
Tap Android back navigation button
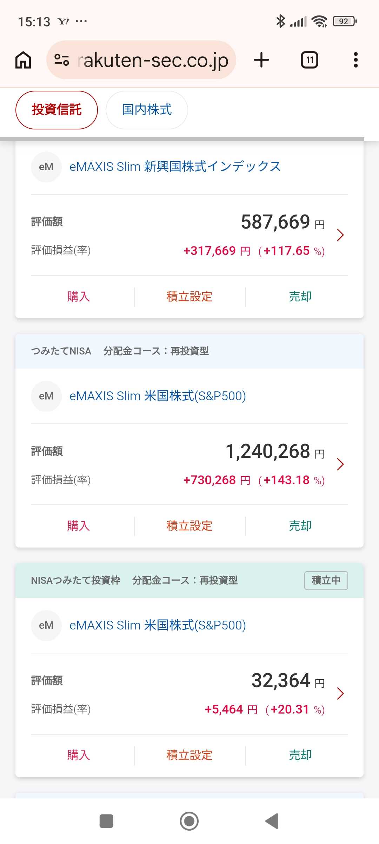click(272, 821)
